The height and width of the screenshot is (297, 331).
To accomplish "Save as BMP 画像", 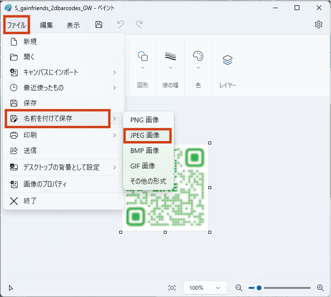I will pos(148,151).
